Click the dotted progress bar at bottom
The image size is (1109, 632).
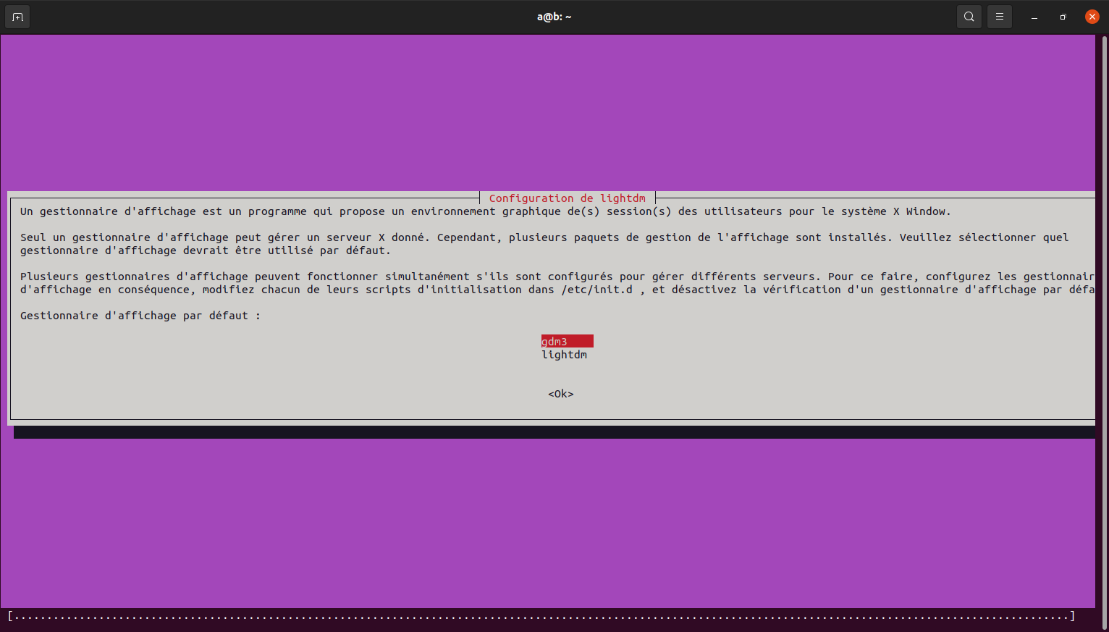pos(541,617)
